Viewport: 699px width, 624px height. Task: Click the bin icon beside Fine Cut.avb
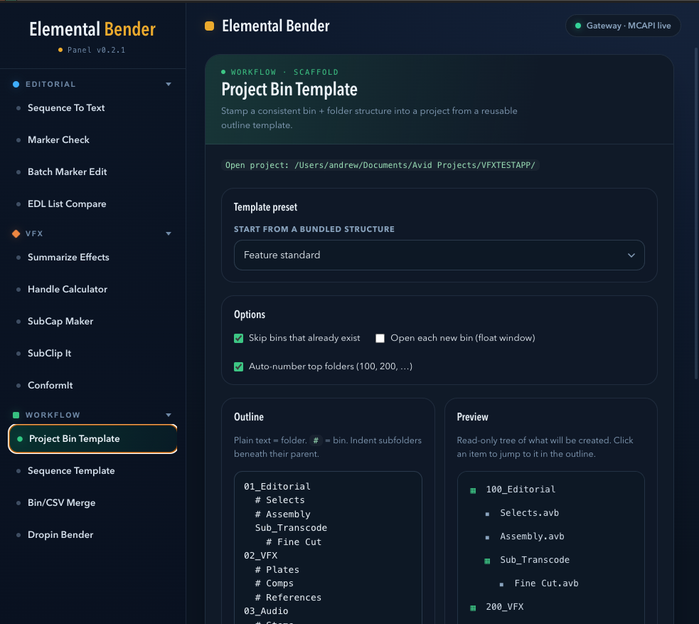pos(501,584)
